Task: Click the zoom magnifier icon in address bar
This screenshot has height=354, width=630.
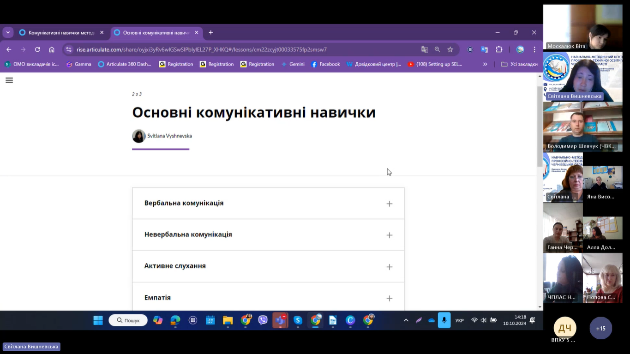Action: click(x=437, y=49)
